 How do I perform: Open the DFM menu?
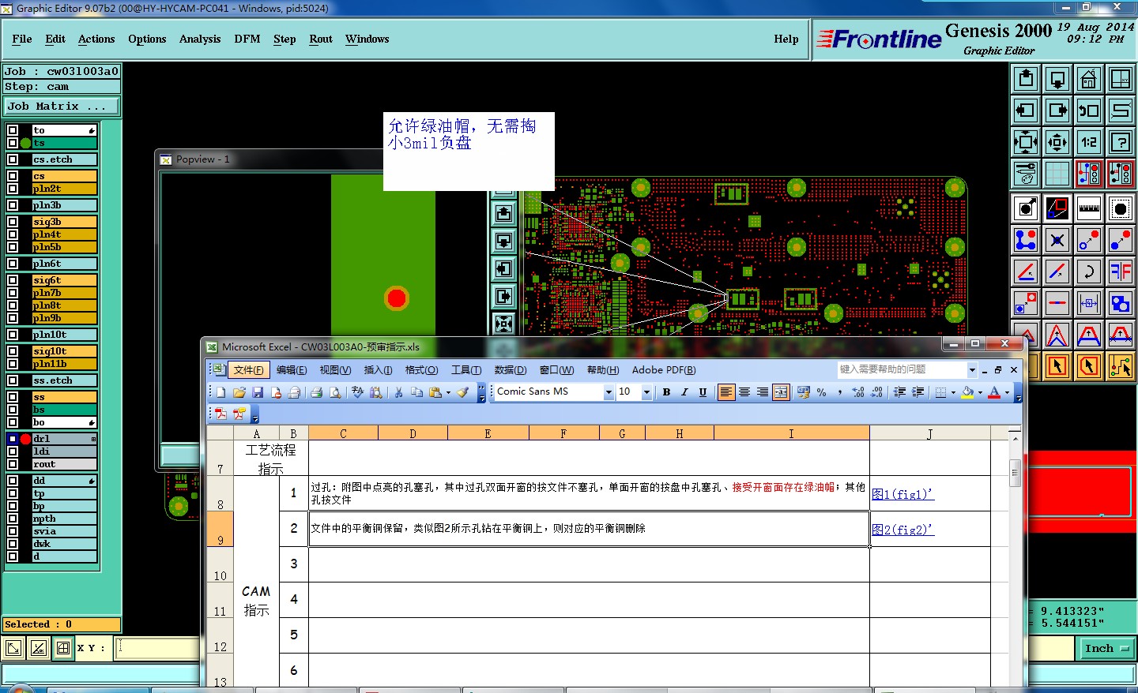tap(247, 39)
